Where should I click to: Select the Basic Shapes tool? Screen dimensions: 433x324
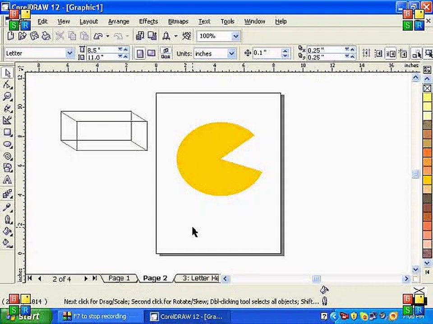8,168
